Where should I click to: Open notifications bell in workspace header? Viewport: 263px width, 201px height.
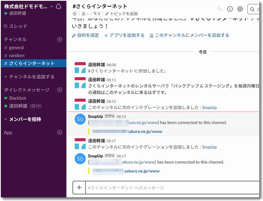coord(58,7)
